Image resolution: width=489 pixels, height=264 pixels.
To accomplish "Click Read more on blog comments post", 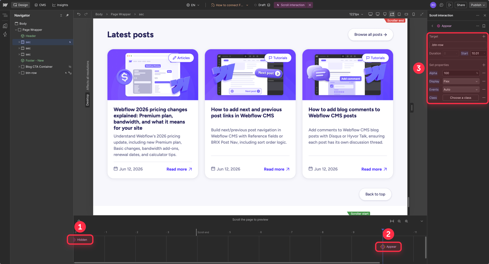I will pyautogui.click(x=374, y=169).
